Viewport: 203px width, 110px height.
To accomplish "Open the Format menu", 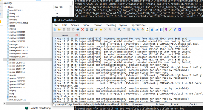I will [x=98, y=25].
